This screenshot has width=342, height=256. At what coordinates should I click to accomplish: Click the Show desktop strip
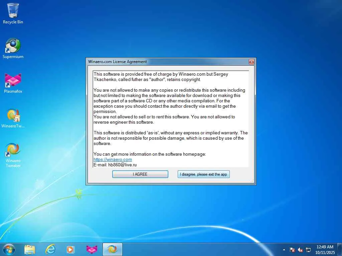tap(340, 249)
